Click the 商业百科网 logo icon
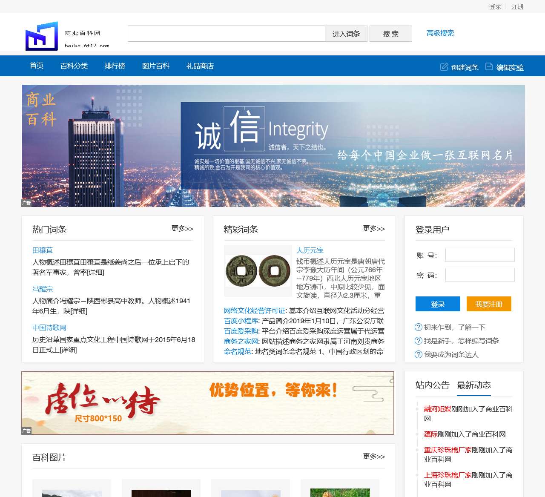This screenshot has width=545, height=497. [42, 36]
